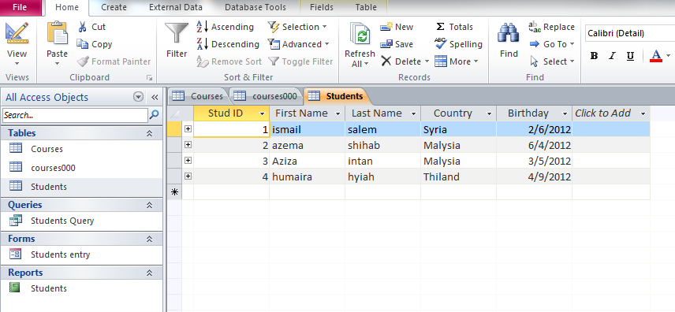Switch to the Create ribbon tab
The height and width of the screenshot is (312, 675).
coord(114,7)
